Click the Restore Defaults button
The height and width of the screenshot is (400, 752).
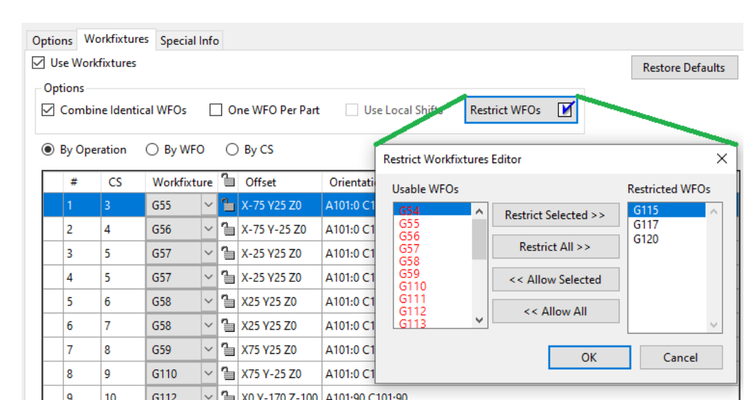[x=684, y=68]
